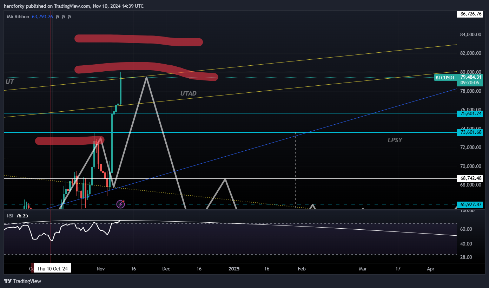
Task: Select the LPSY text annotation
Action: click(395, 140)
